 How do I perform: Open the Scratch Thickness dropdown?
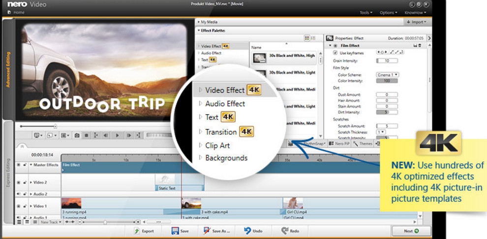pos(381,132)
